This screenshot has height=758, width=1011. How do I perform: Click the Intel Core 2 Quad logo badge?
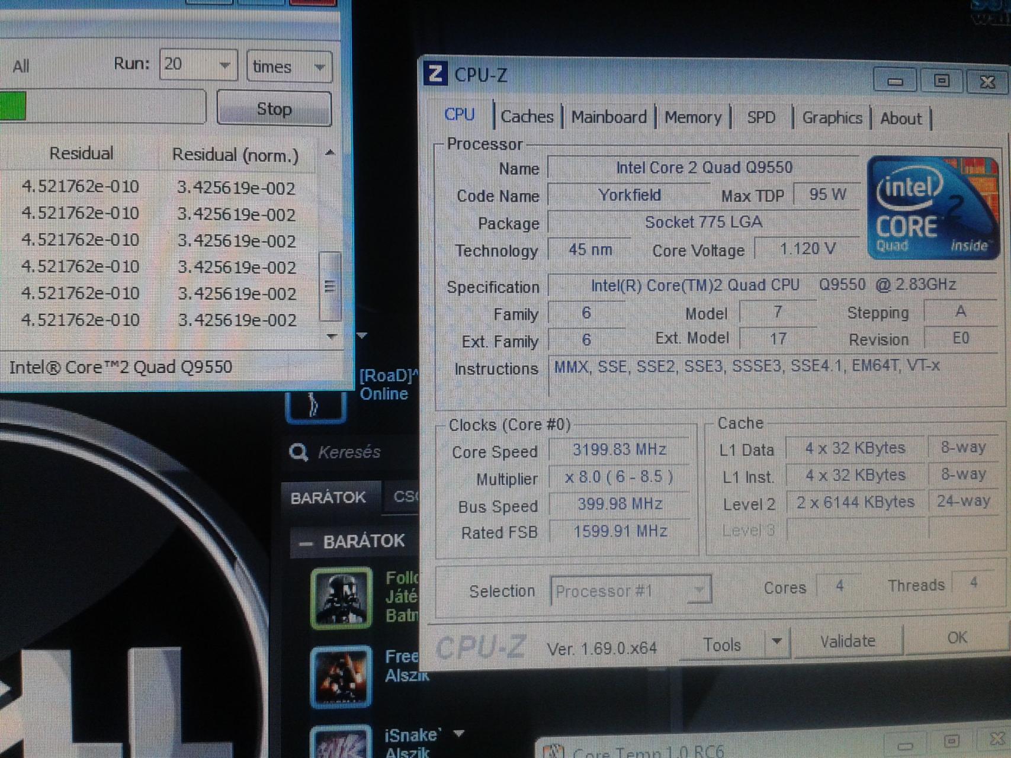pos(933,207)
